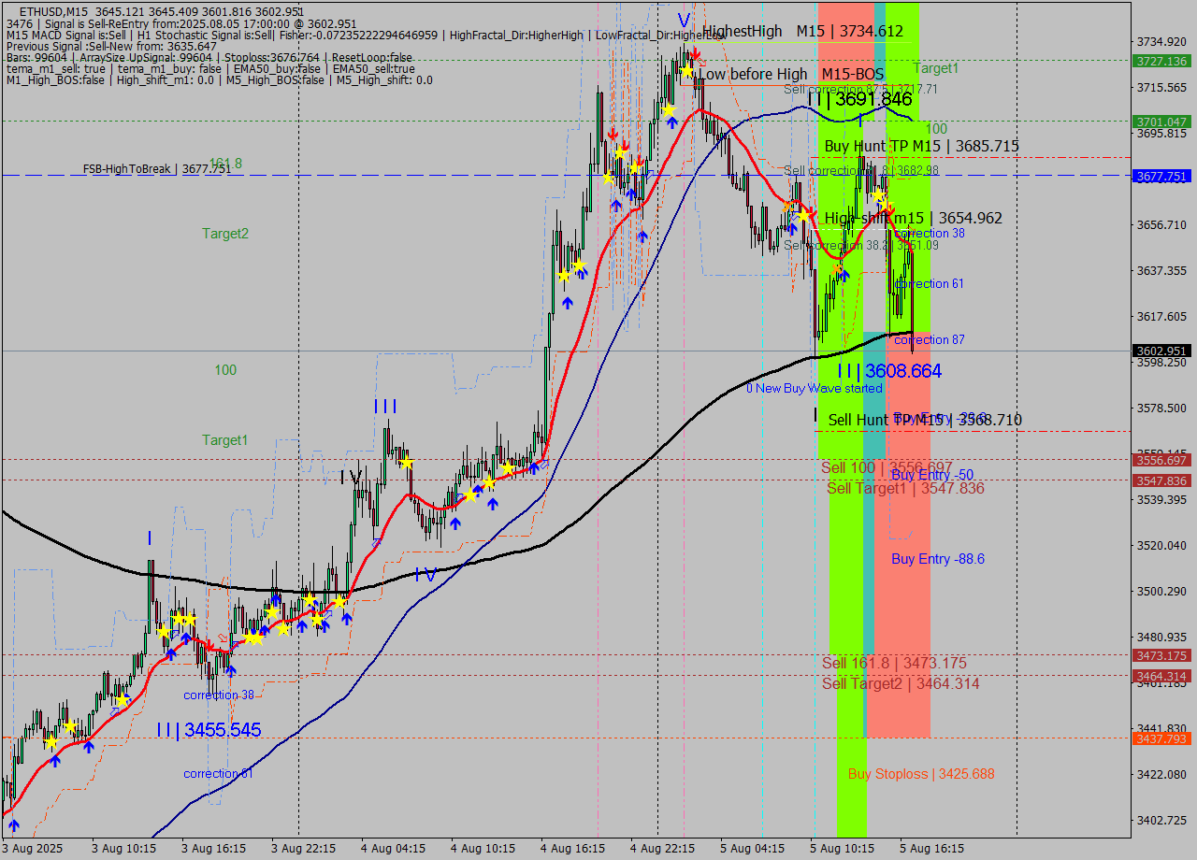Screen dimensions: 1197x860
Task: Click the blue up arrow at bottom-left corner
Action: tap(13, 825)
